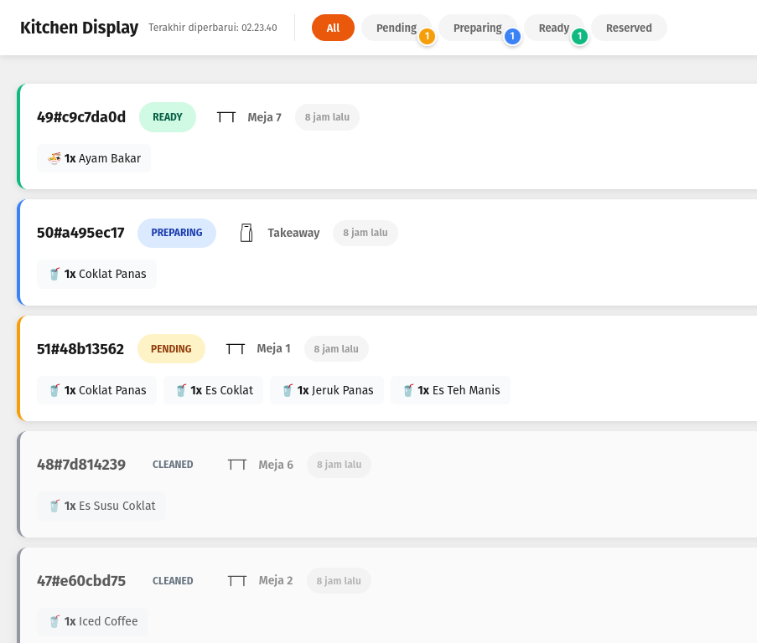Open order 47#e60cbd75
This screenshot has width=757, height=643.
click(x=81, y=581)
